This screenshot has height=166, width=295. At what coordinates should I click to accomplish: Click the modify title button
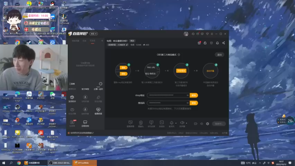[x=132, y=41]
